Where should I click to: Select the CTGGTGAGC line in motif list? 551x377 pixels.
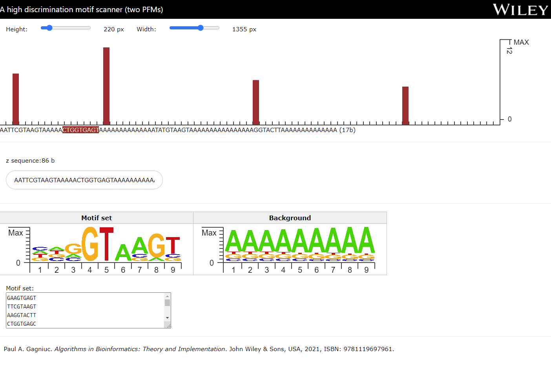pyautogui.click(x=22, y=324)
